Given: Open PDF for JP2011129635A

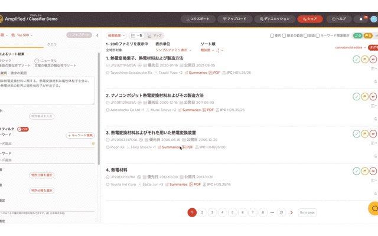Looking at the screenshot, I should click(208, 110).
